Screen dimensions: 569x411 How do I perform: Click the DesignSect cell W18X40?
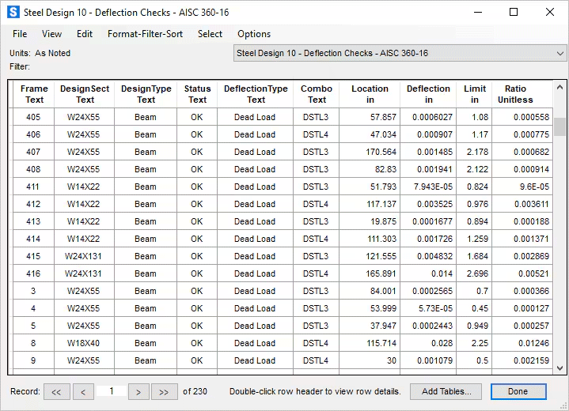pos(85,343)
